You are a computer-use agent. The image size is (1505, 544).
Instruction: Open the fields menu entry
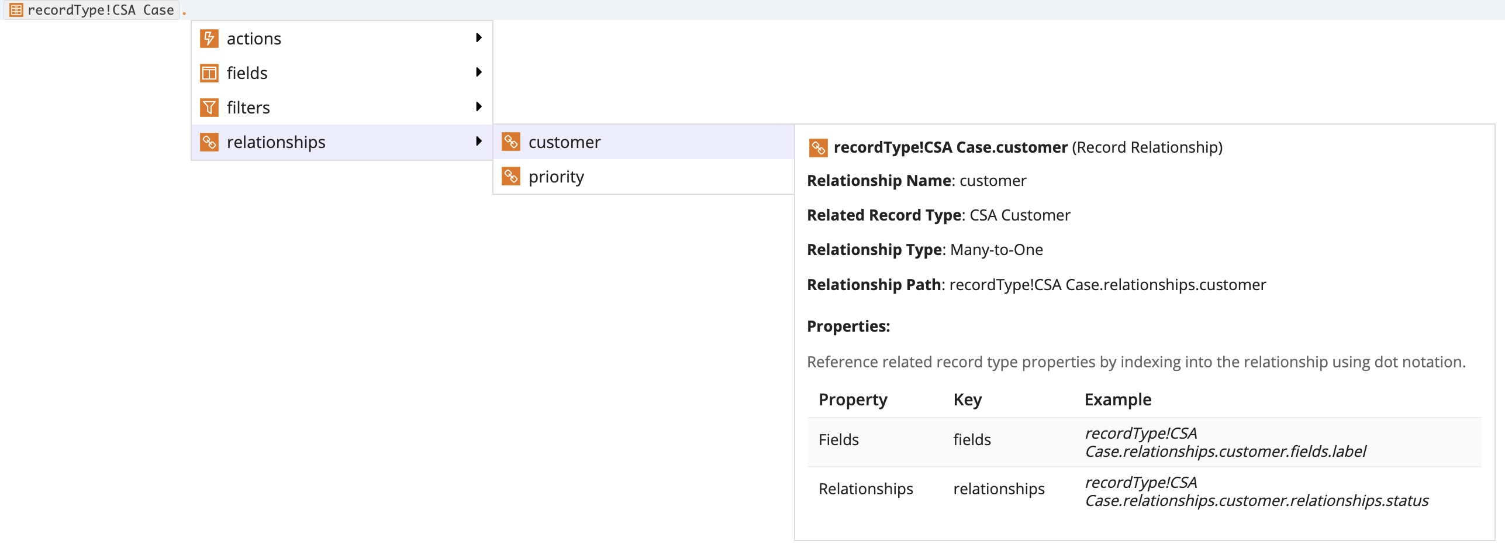point(342,73)
